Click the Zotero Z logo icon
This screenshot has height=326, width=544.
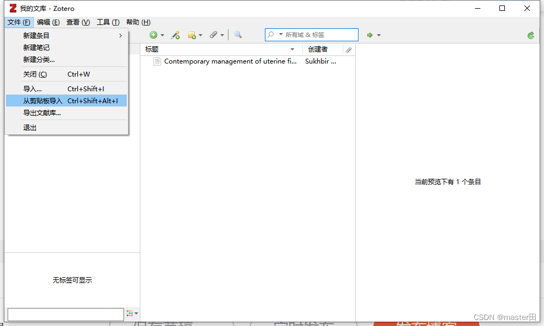pos(13,8)
